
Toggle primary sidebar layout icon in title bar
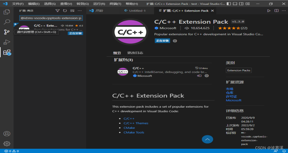[x=229, y=4]
